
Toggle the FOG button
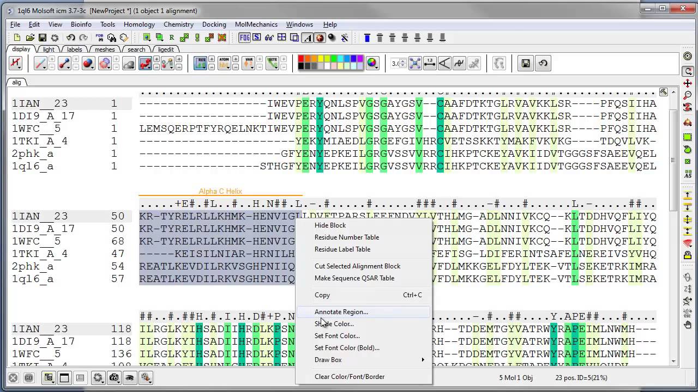245,38
